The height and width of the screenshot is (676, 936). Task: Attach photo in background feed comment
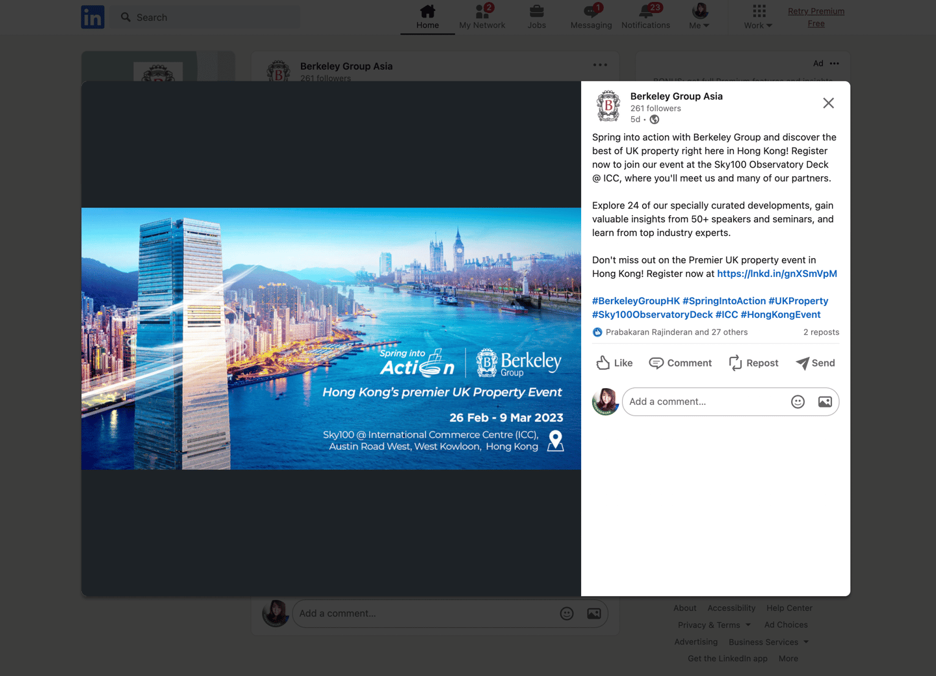point(594,614)
